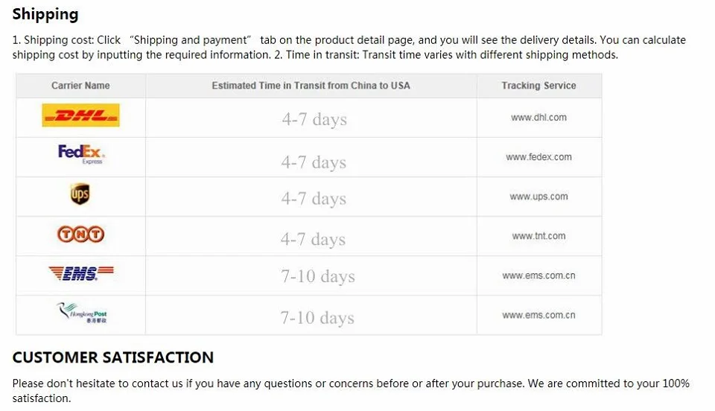The height and width of the screenshot is (411, 715).
Task: Select the Tracking Service column header
Action: (x=539, y=86)
